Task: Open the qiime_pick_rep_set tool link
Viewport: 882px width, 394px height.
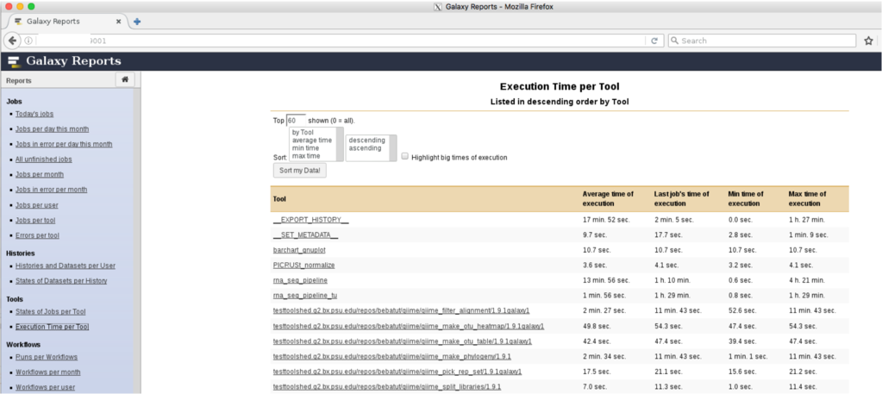Action: 397,372
